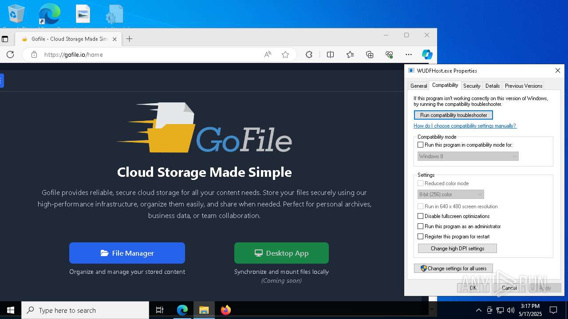Open the Favorites list in Edge toolbar
The width and height of the screenshot is (568, 319).
[x=350, y=54]
